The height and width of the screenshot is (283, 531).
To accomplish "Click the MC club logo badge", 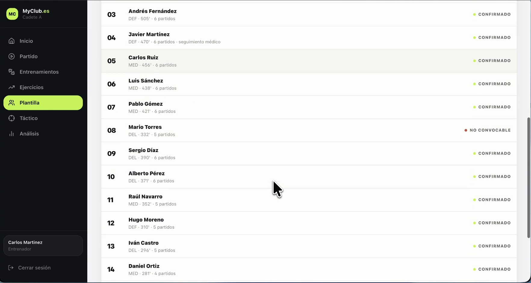I will [12, 14].
